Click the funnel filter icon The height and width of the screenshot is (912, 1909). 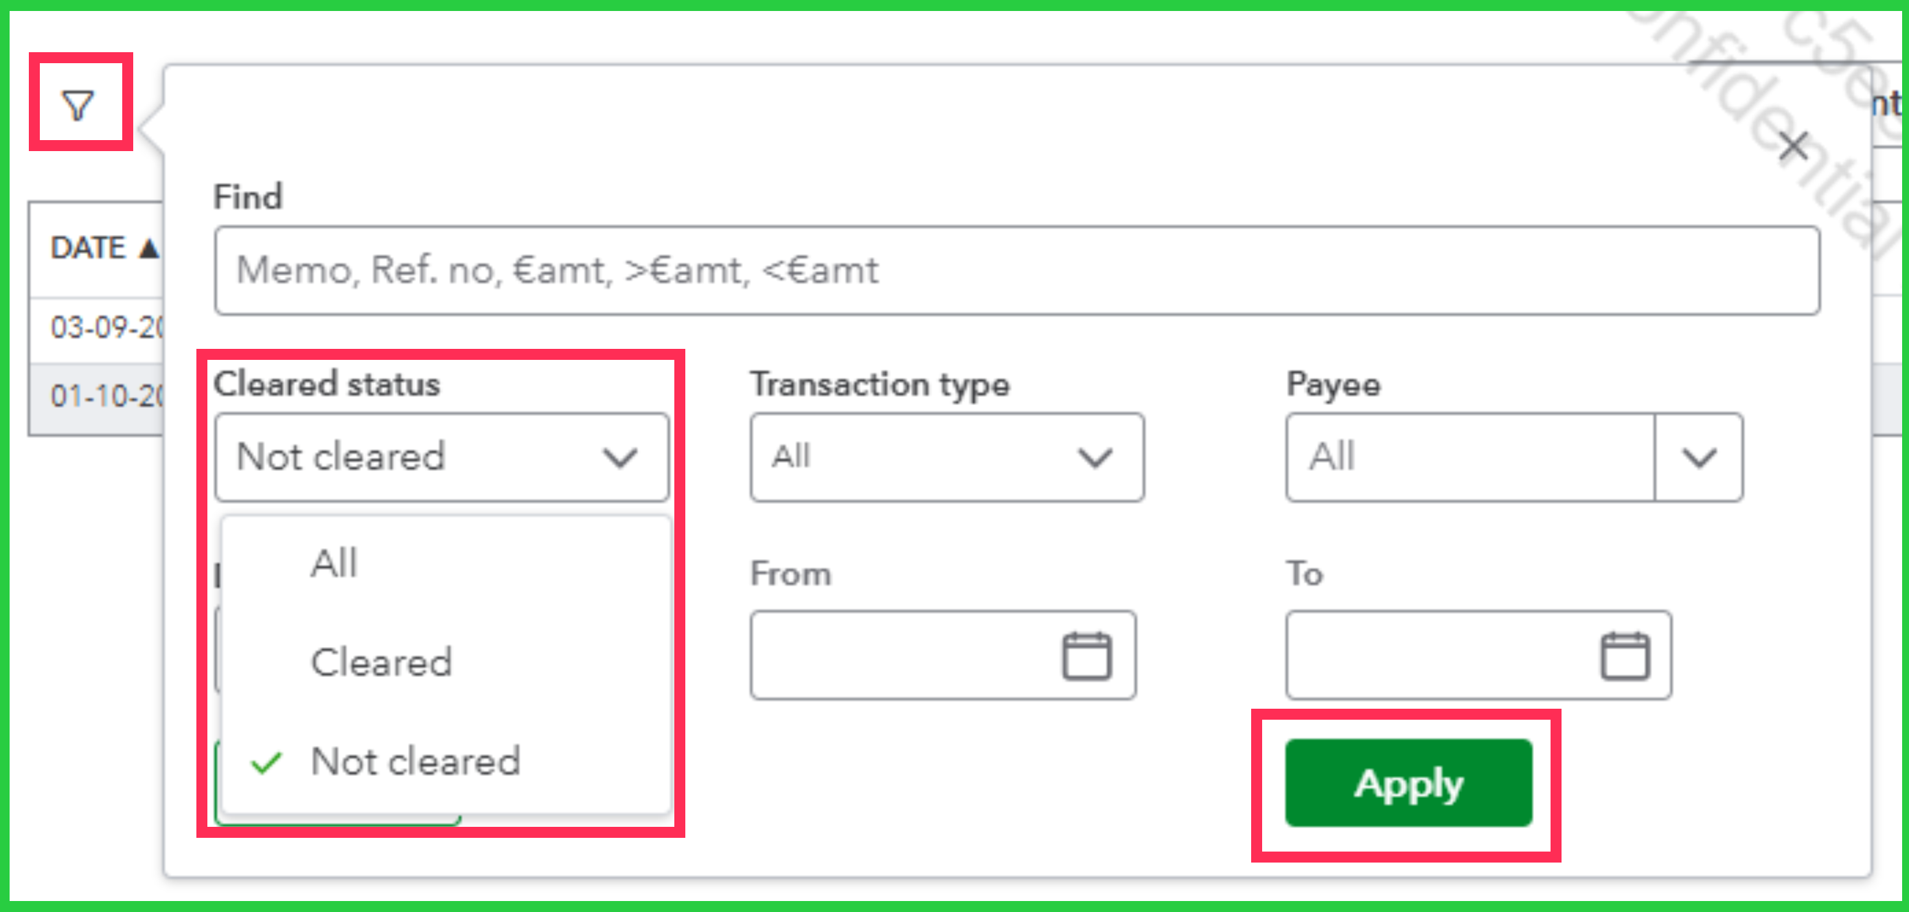pyautogui.click(x=77, y=105)
